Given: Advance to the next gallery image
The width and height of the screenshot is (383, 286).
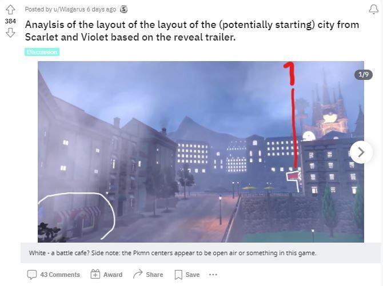Looking at the screenshot, I should click(x=361, y=152).
